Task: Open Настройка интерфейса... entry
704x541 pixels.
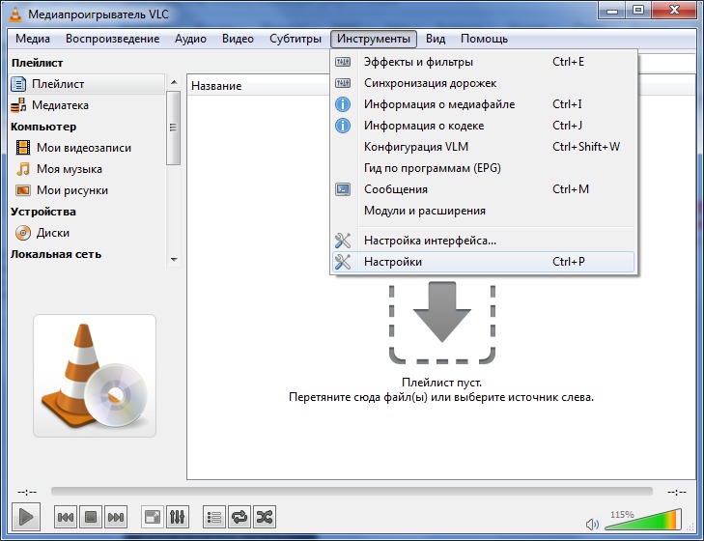Action: 484,241
